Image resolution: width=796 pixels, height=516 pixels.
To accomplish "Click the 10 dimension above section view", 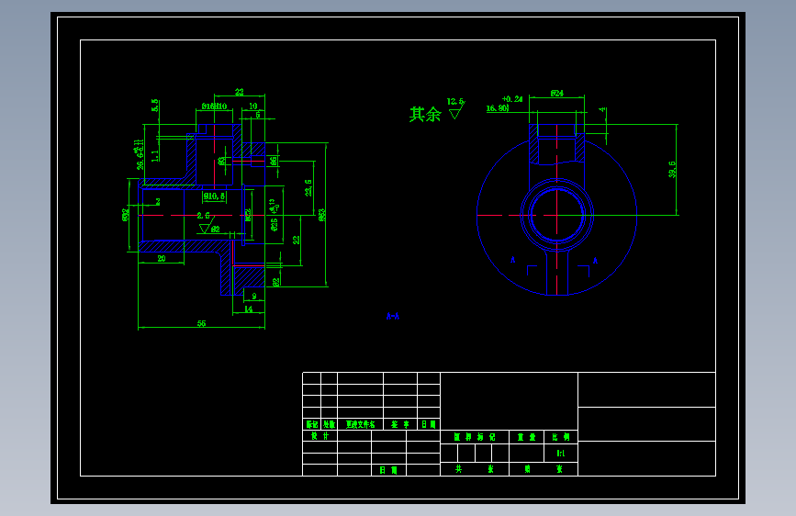I will 252,107.
